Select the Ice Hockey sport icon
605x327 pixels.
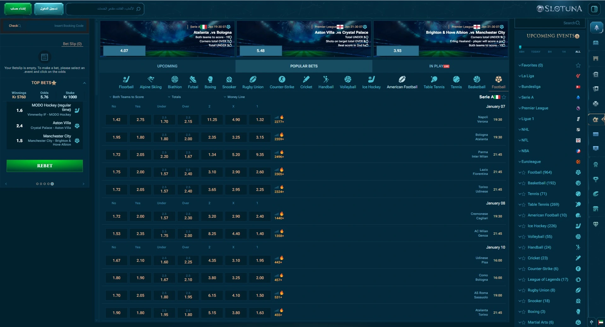[x=371, y=79]
